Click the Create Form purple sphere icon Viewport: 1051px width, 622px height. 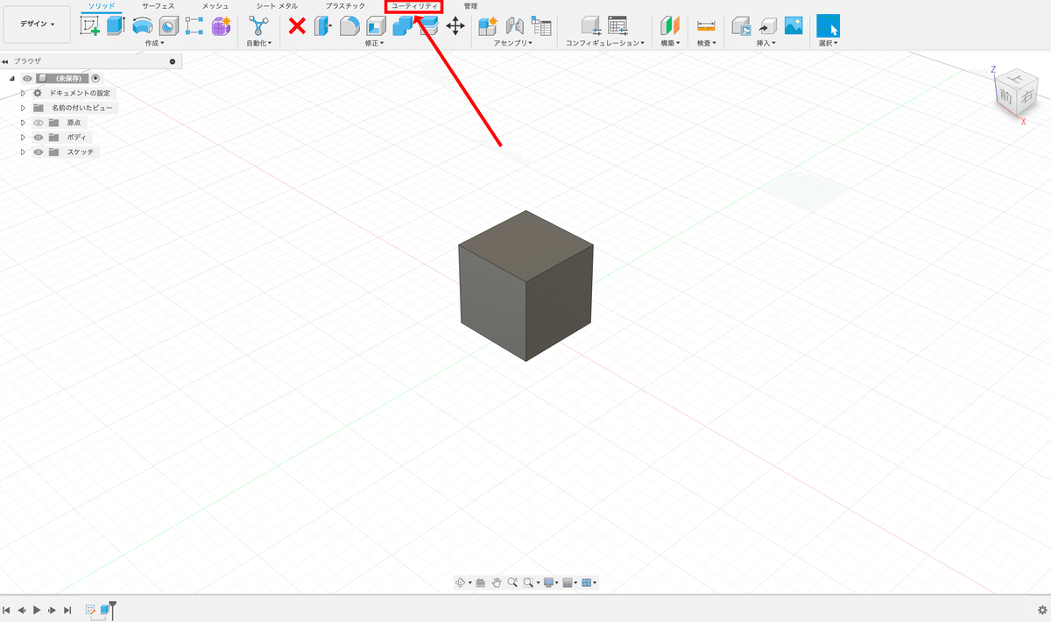[x=221, y=26]
